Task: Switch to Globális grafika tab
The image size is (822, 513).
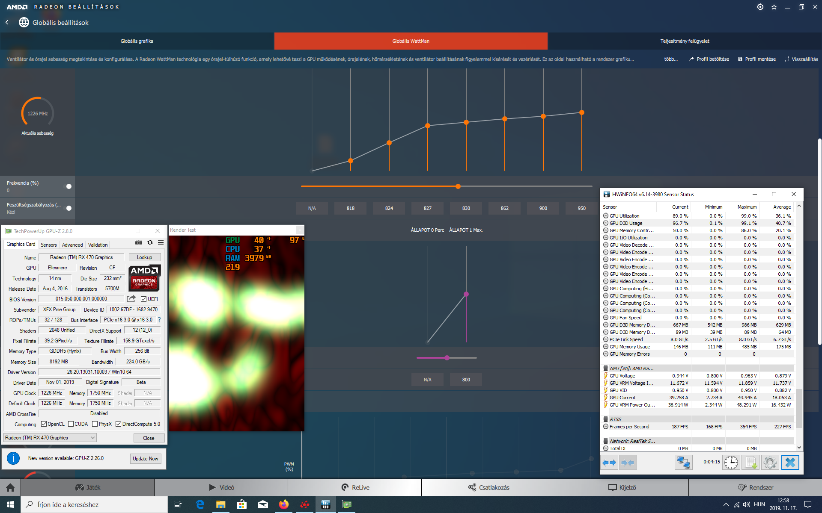Action: click(x=137, y=41)
